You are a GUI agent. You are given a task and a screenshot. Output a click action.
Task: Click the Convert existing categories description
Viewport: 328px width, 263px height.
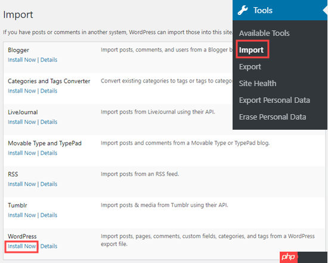click(x=166, y=81)
